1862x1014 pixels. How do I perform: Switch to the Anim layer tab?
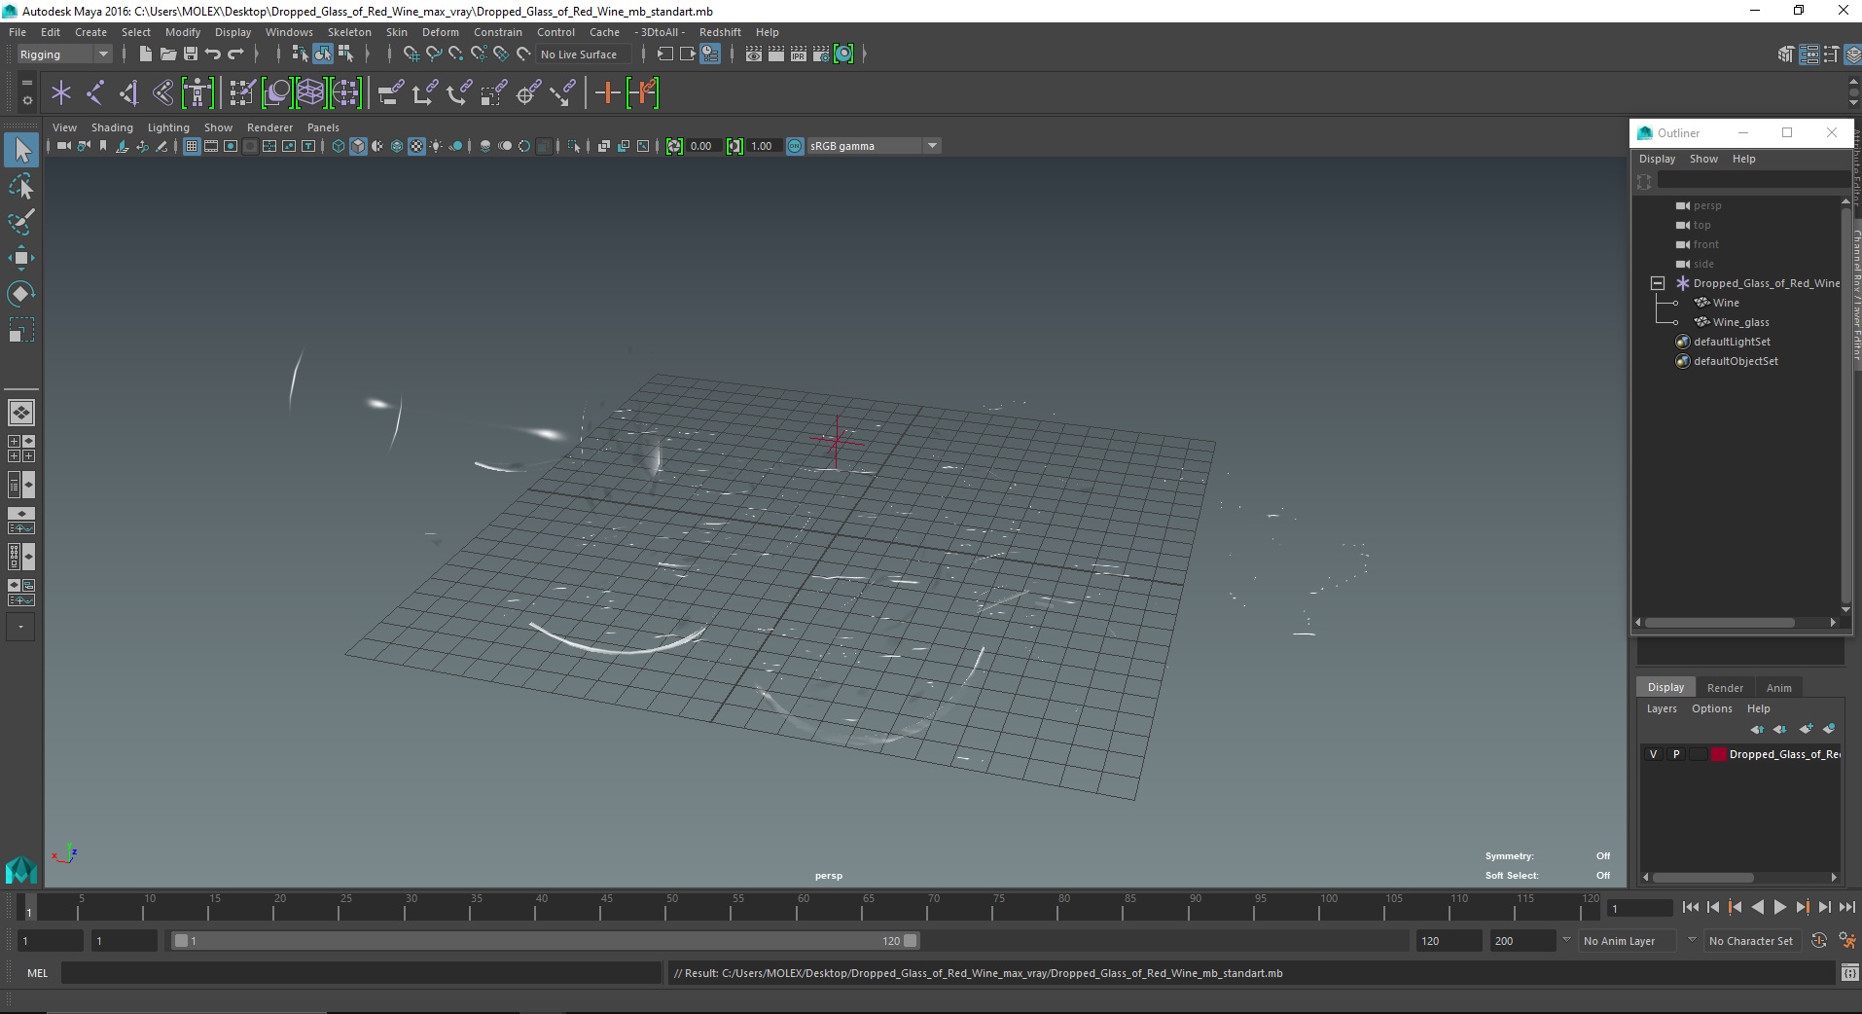[1779, 688]
